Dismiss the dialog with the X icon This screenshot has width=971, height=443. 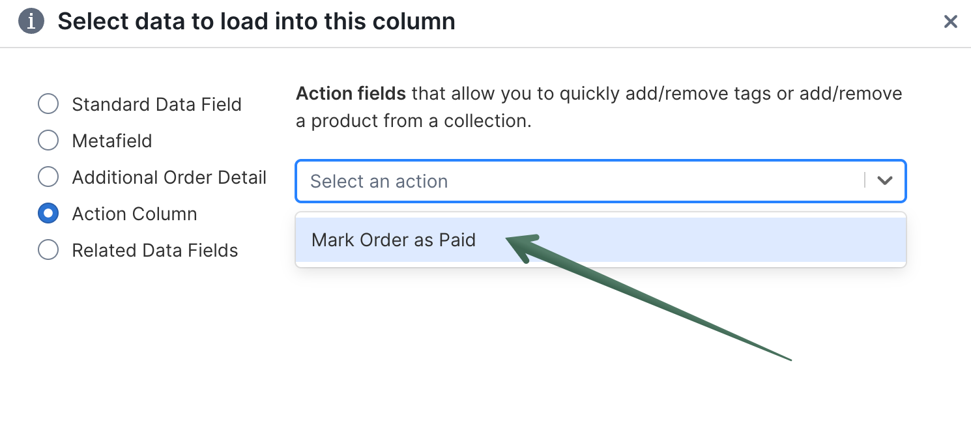(951, 21)
